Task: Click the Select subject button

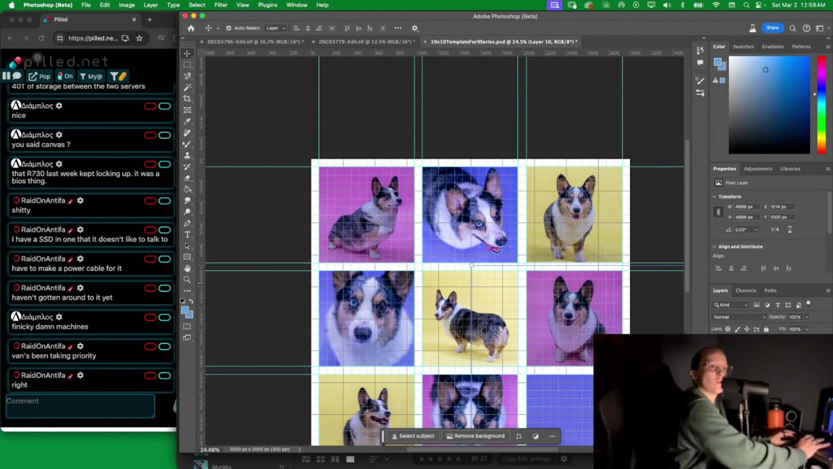Action: click(x=413, y=436)
